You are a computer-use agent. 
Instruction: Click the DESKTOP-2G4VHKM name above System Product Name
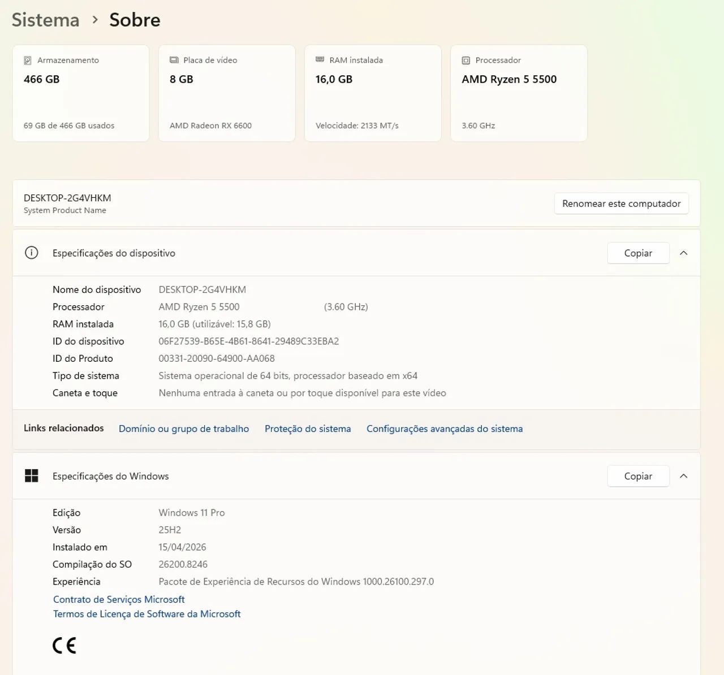[x=67, y=198]
